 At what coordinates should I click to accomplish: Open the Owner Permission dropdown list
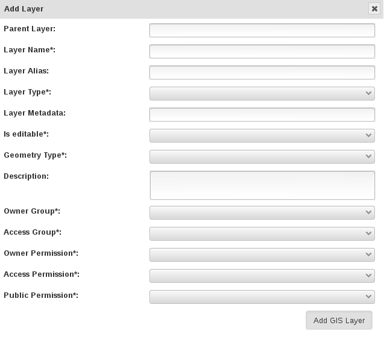(262, 255)
